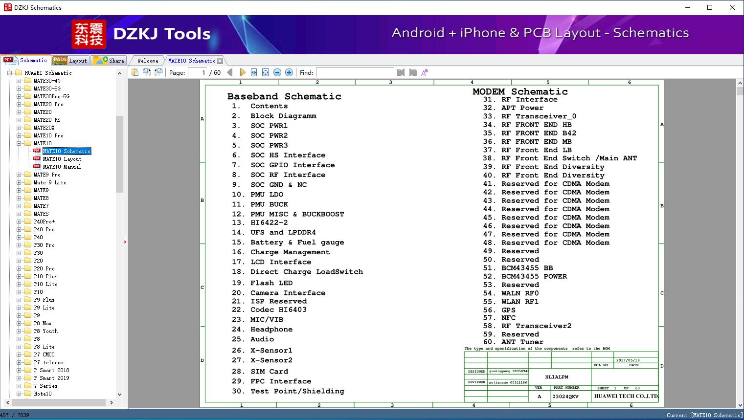Select the P8 Max folder
Viewport: 744px width, 420px height.
43,323
